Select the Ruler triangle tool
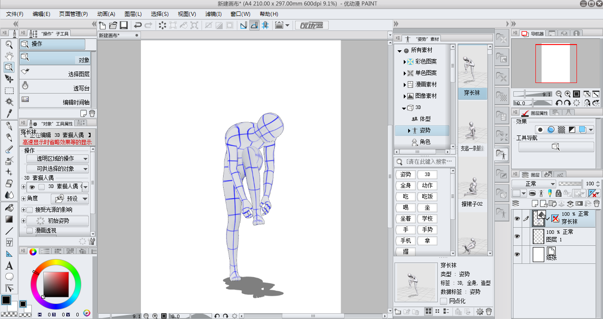 [9, 254]
